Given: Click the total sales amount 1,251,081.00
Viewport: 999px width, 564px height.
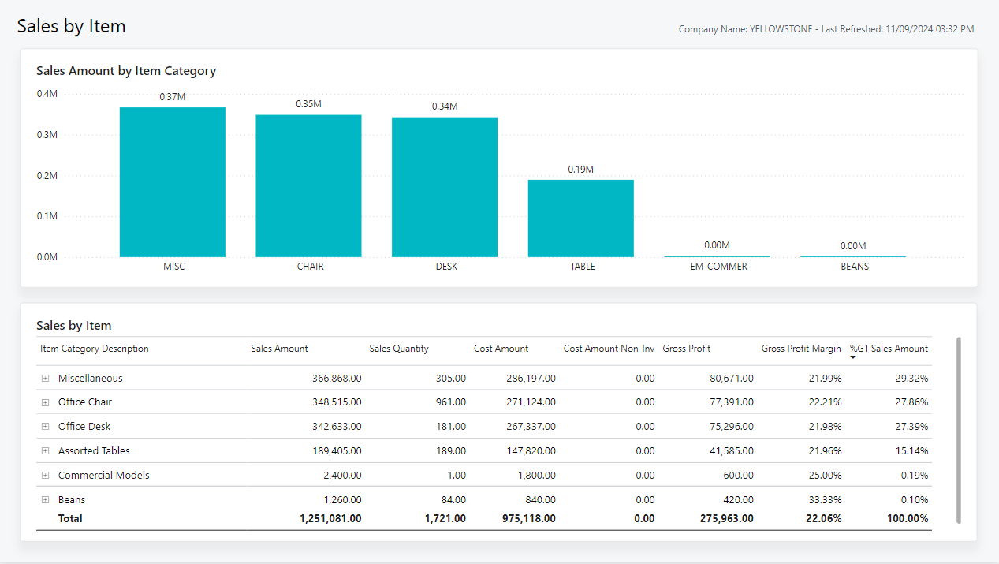Looking at the screenshot, I should (331, 519).
